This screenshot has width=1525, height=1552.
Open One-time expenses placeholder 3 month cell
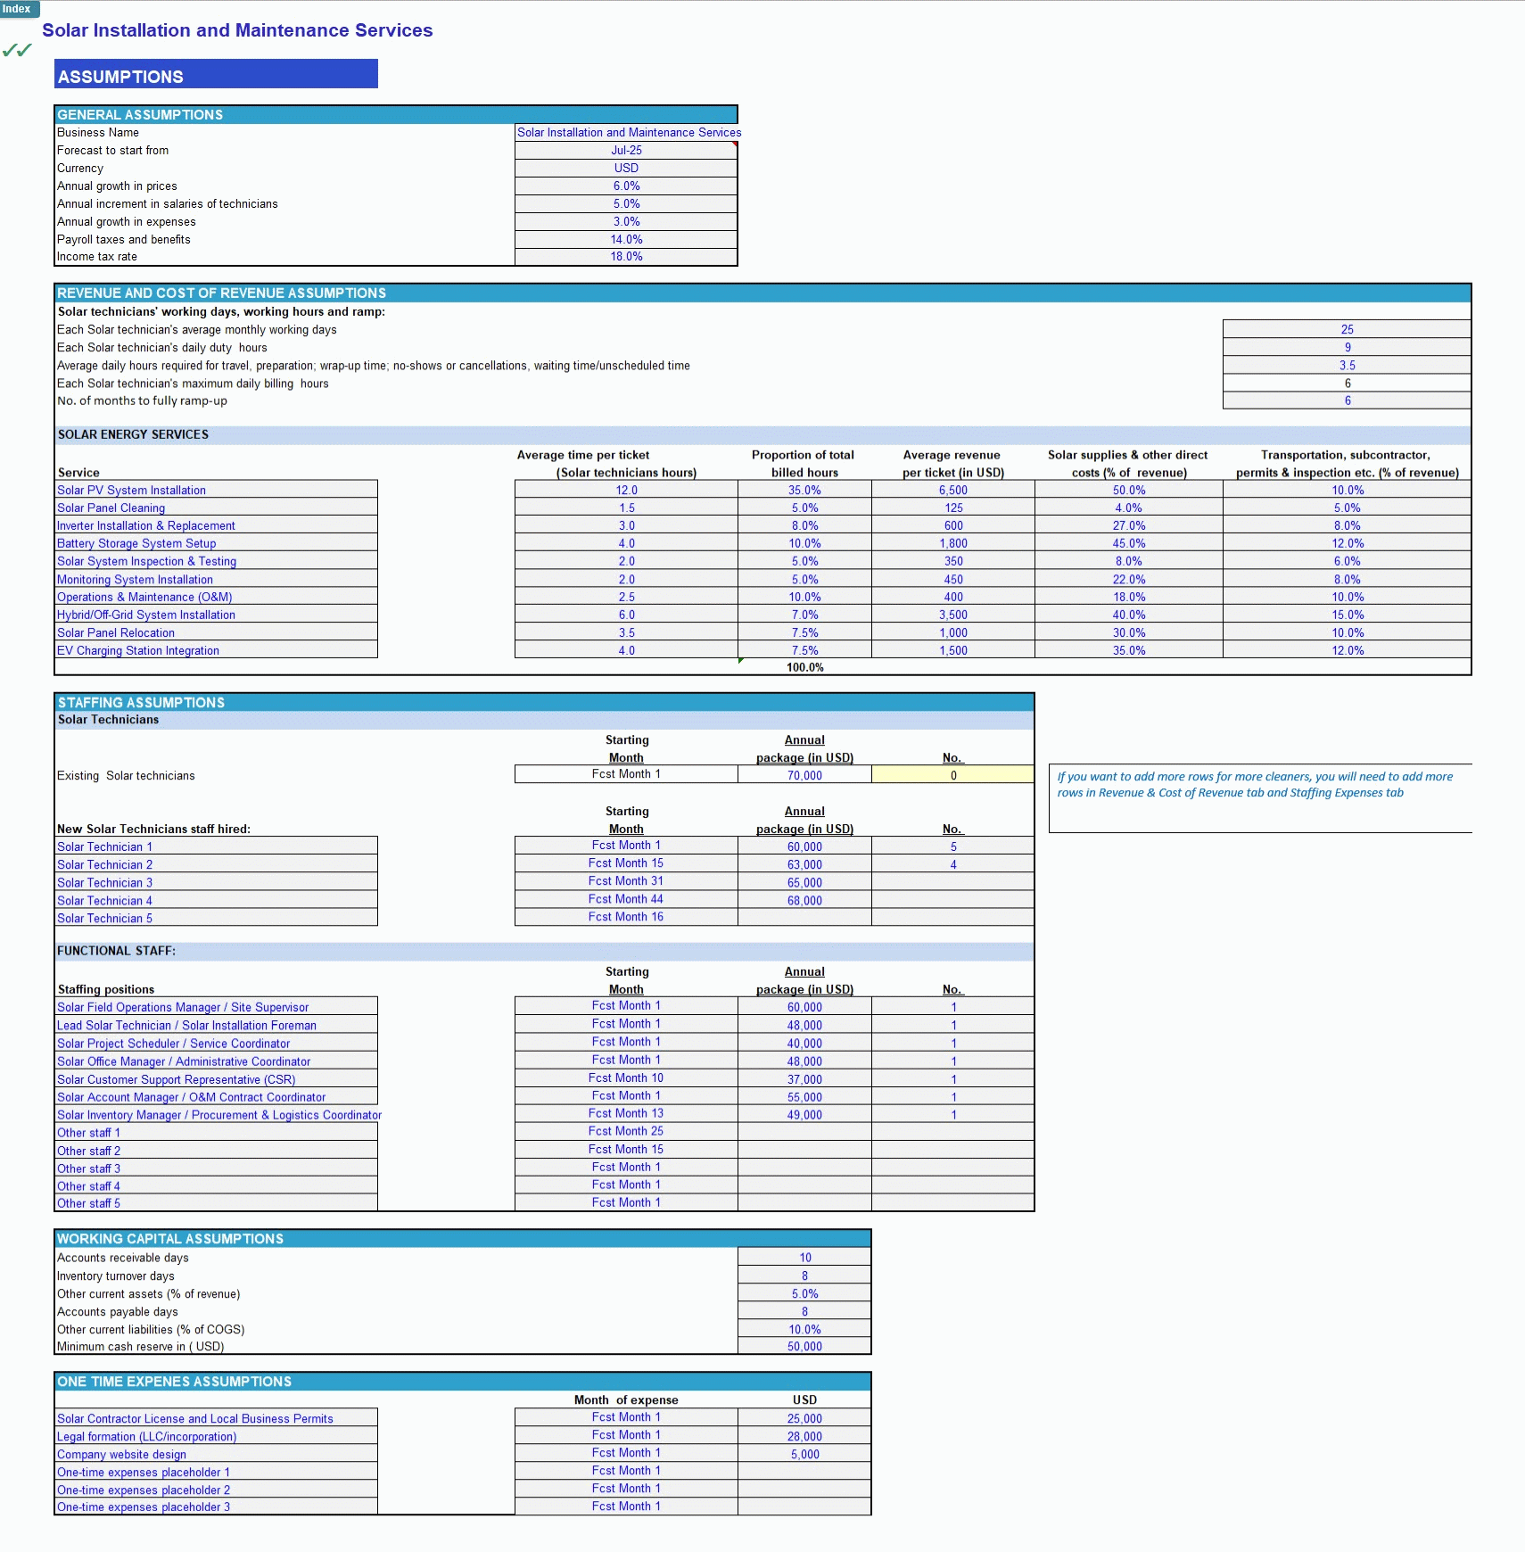626,1507
